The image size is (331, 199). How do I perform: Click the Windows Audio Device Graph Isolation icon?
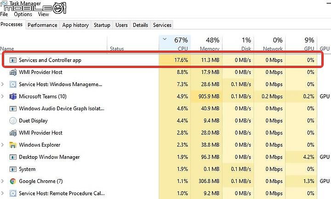[13, 108]
